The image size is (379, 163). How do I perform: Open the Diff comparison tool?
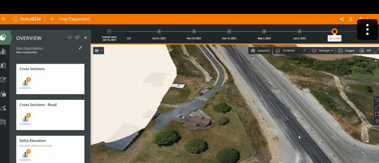[x=365, y=50]
